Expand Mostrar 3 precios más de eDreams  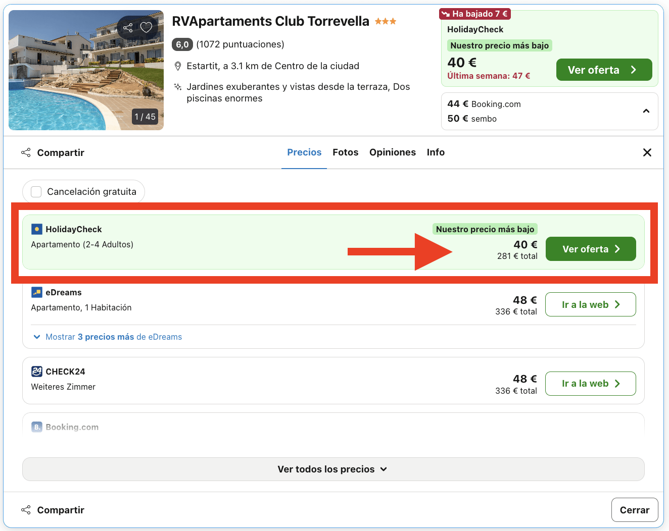tap(107, 337)
